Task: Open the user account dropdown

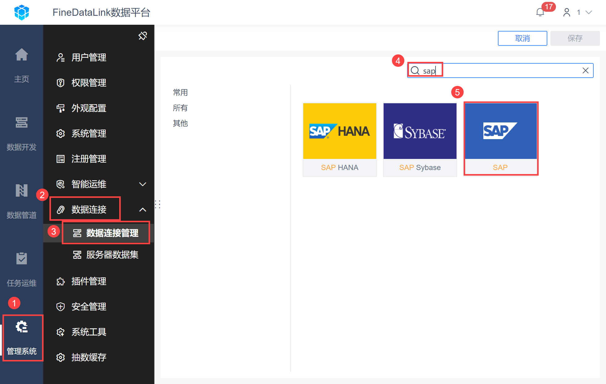Action: tap(578, 12)
